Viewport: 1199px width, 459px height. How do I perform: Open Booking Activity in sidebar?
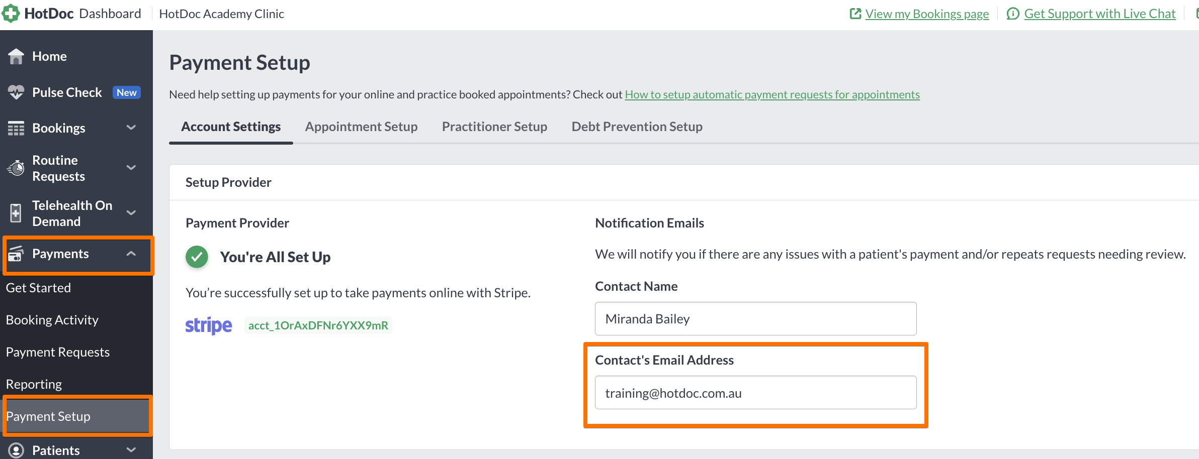[52, 320]
